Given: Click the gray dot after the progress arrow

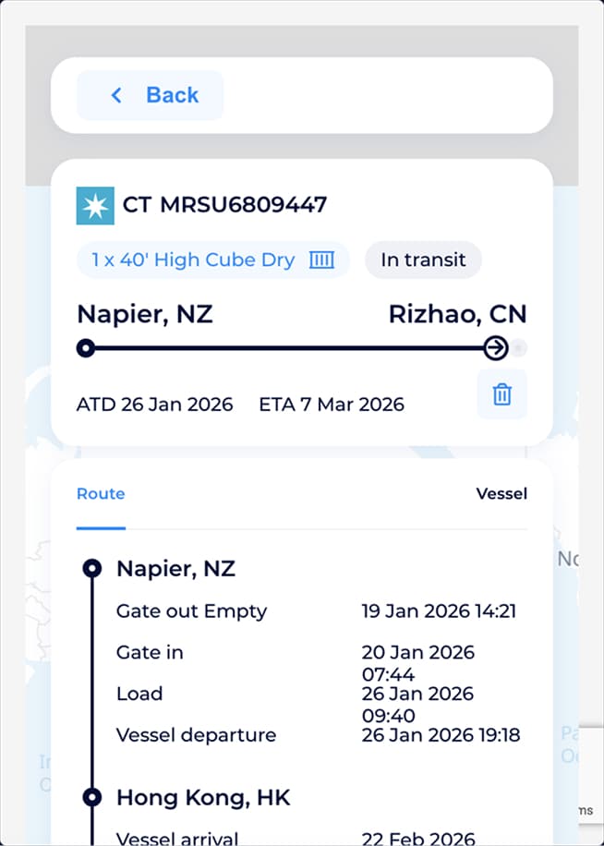Looking at the screenshot, I should pyautogui.click(x=519, y=348).
